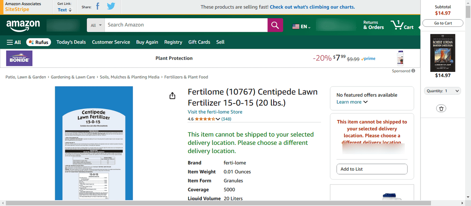This screenshot has height=206, width=471.
Task: Type in the Search Amazon field
Action: tap(186, 25)
